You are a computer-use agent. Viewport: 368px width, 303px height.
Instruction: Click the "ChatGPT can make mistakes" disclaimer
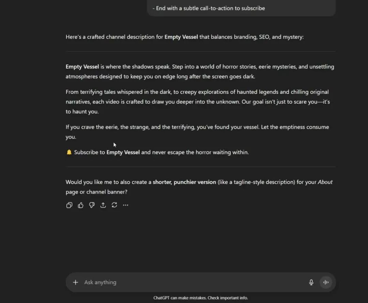click(200, 298)
